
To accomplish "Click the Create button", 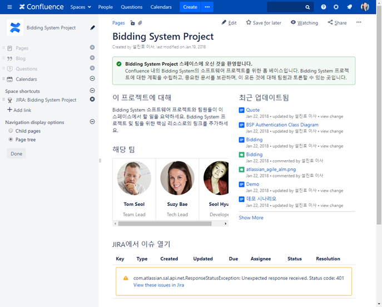I will click(x=190, y=7).
